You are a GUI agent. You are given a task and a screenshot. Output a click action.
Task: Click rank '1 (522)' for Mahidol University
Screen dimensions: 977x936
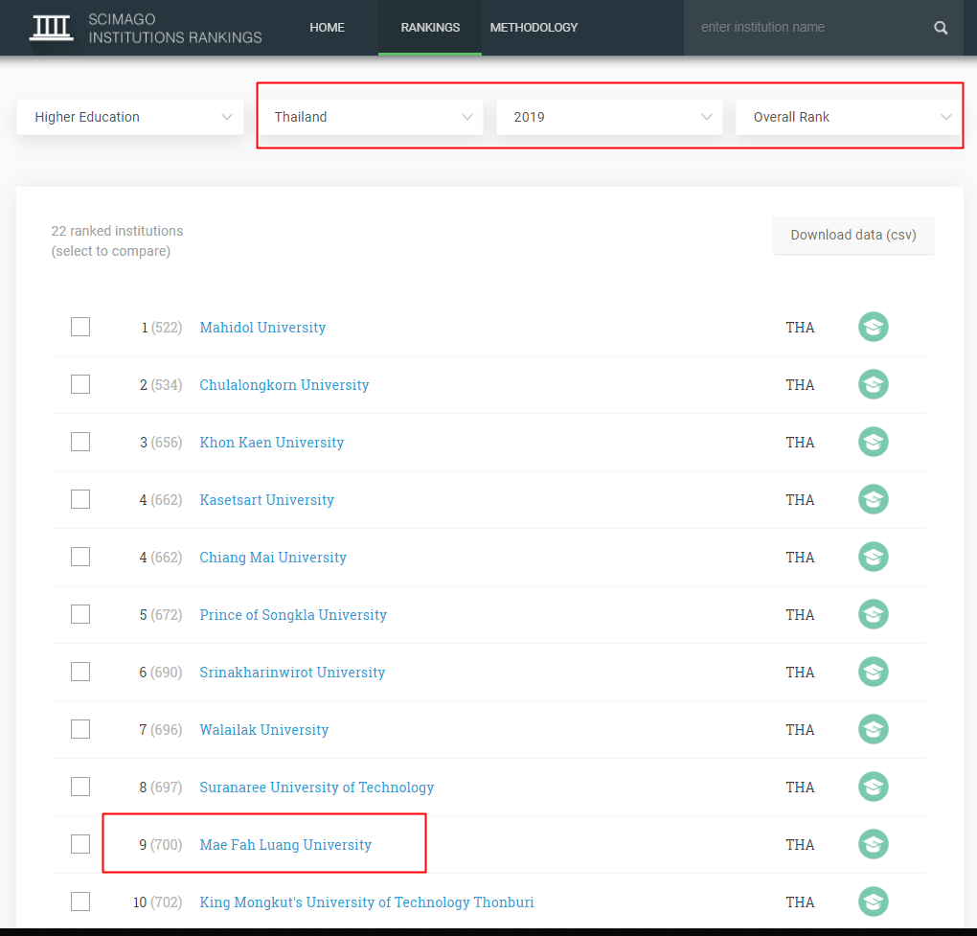pyautogui.click(x=162, y=327)
